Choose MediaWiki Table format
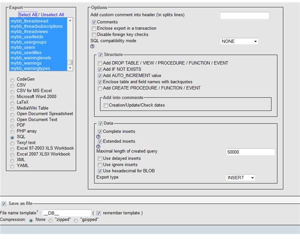Image resolution: width=300 pixels, height=239 pixels. tap(12, 108)
